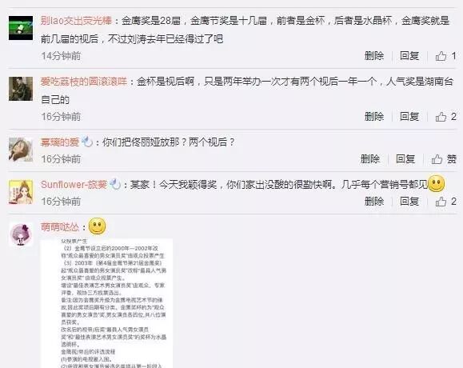The image size is (463, 368).
Task: Like the comment by 别lao交出荧光棒
Action: [x=445, y=56]
